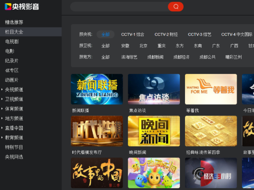
Task: Focus the search input field
Action: 120,7
